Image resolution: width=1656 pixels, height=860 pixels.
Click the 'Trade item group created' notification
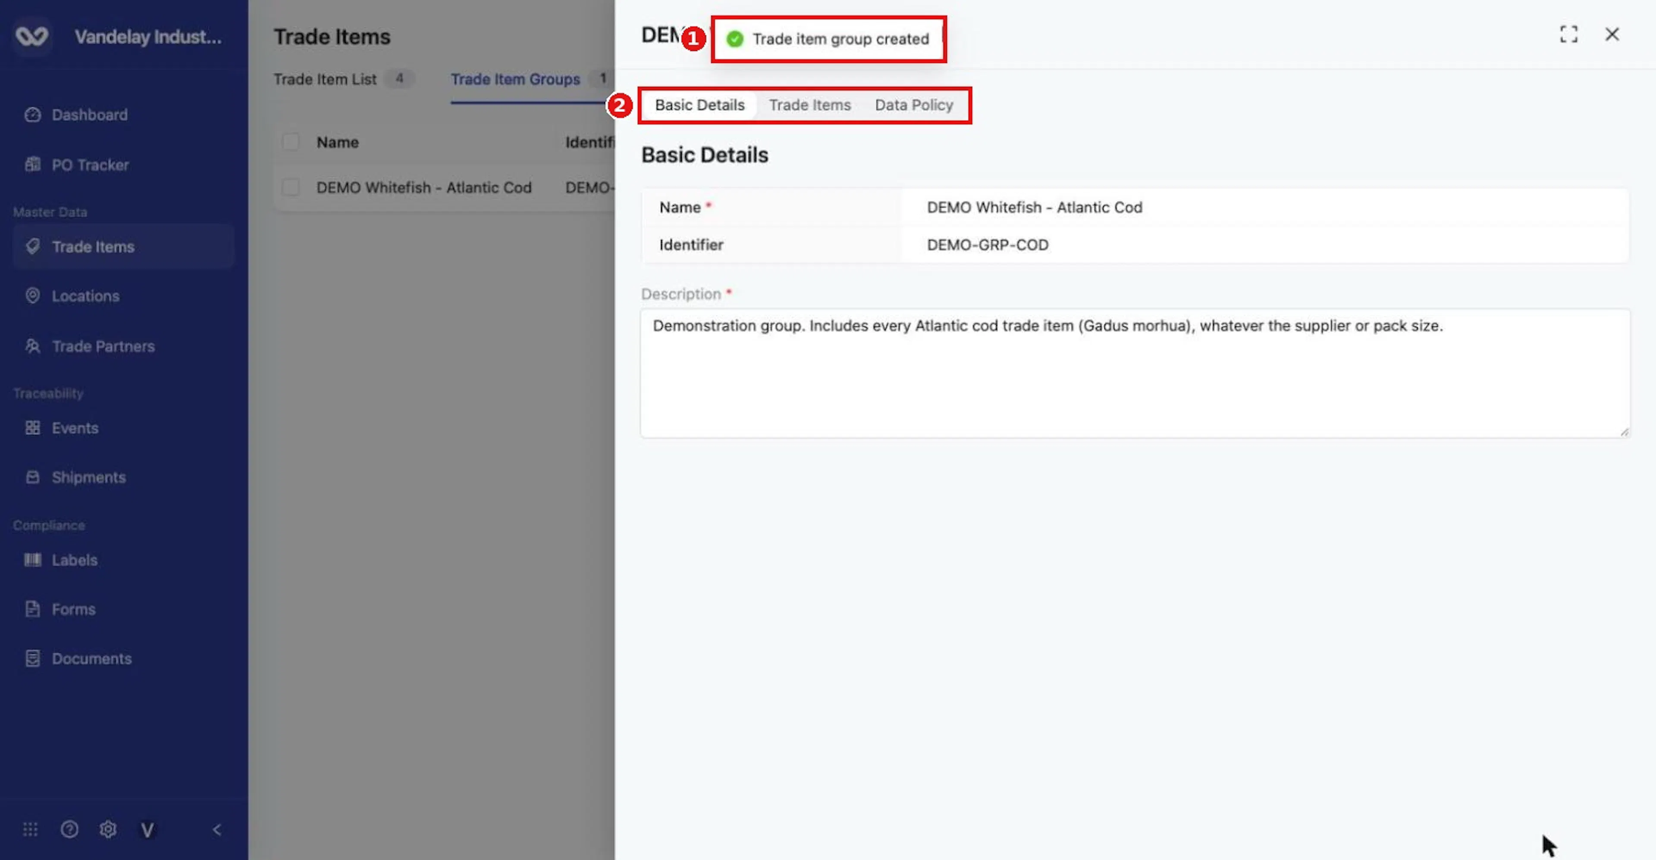(828, 39)
